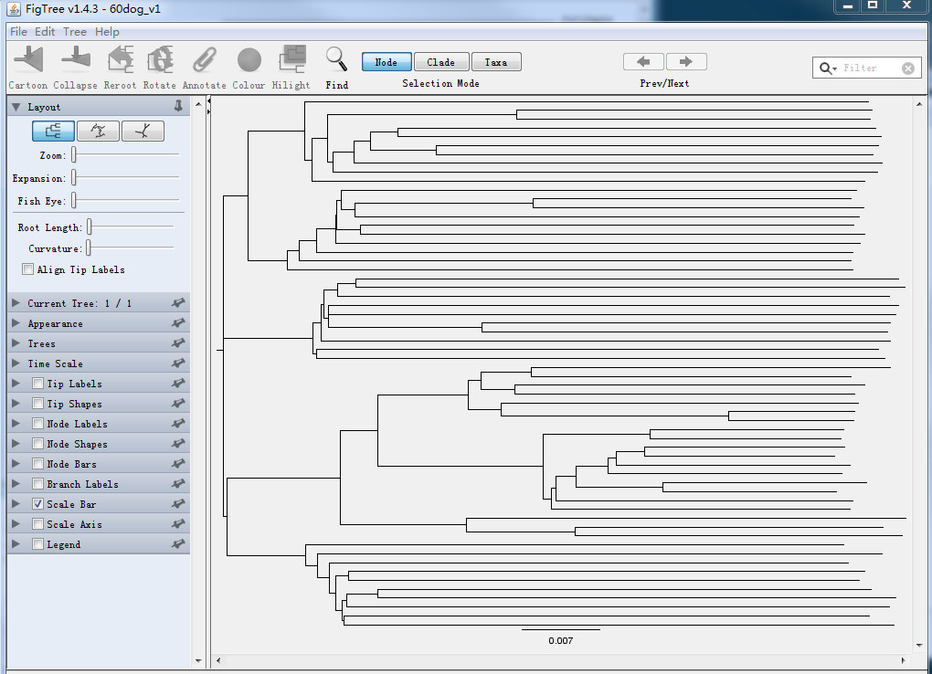Click the Reroot toolbar icon
The image size is (932, 674).
(120, 59)
